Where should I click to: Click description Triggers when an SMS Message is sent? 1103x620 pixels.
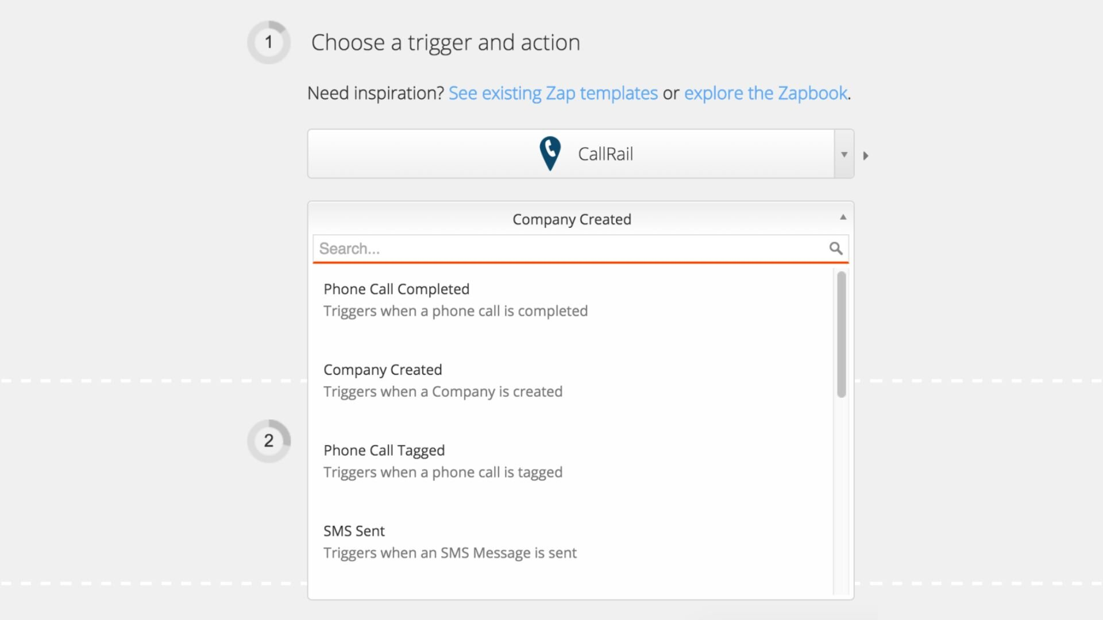point(450,553)
